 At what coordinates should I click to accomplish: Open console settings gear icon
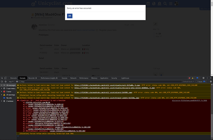[211, 82]
